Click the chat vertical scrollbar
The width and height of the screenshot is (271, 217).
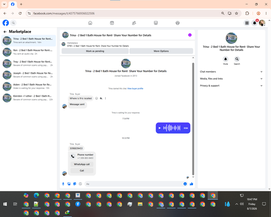point(193,118)
